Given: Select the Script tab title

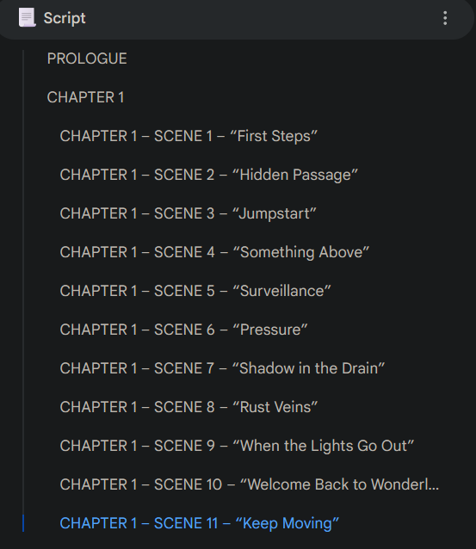Looking at the screenshot, I should pyautogui.click(x=65, y=18).
